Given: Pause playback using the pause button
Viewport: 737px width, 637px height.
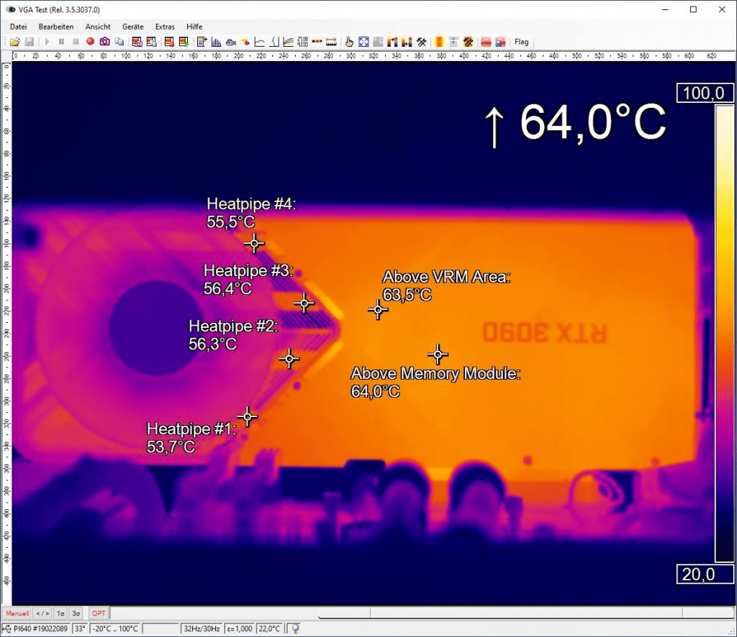Looking at the screenshot, I should point(61,42).
